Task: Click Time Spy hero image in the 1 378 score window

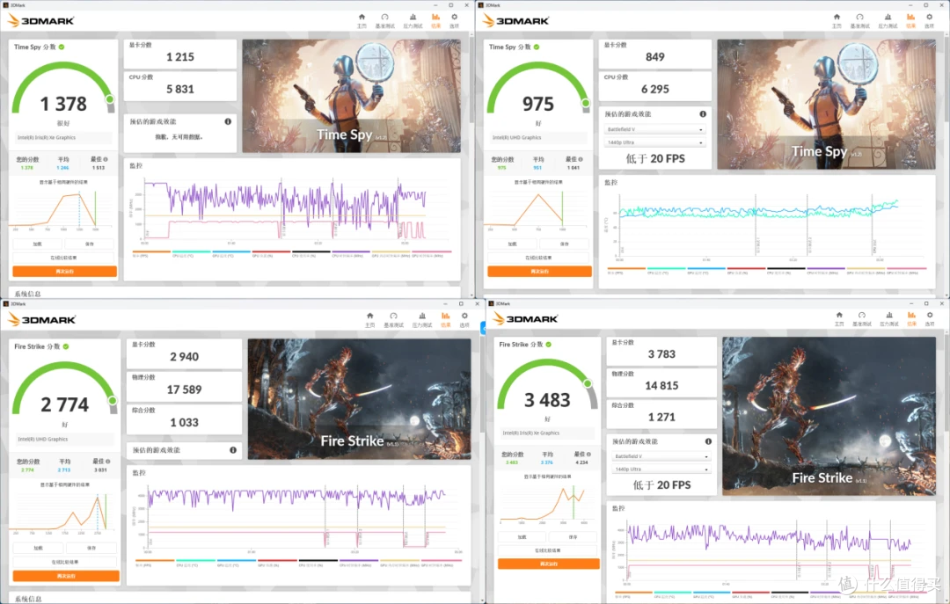Action: point(351,96)
